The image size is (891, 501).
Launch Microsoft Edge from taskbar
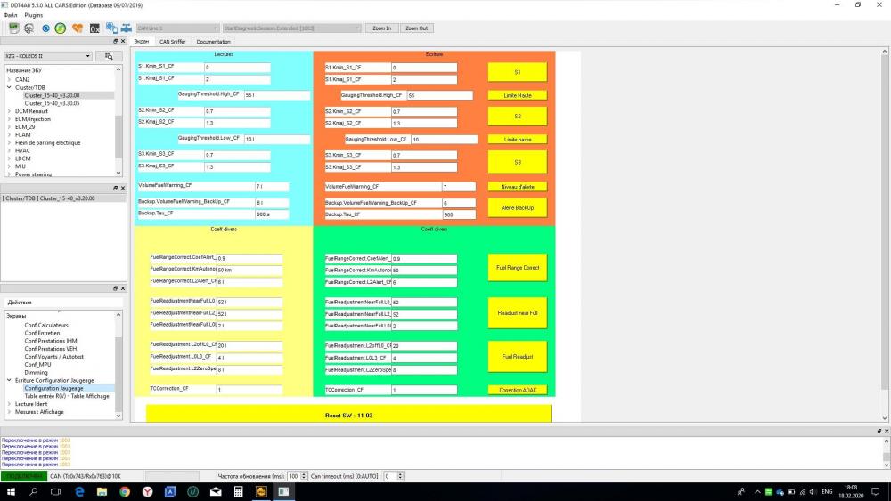pyautogui.click(x=79, y=491)
